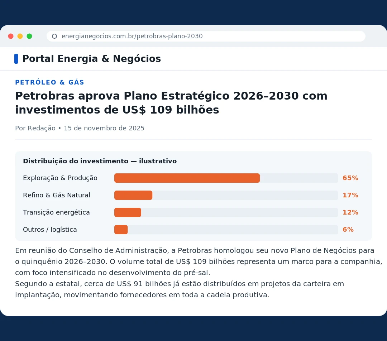
Task: Click the blue logo mark beside Portal Energia
Action: coord(16,59)
